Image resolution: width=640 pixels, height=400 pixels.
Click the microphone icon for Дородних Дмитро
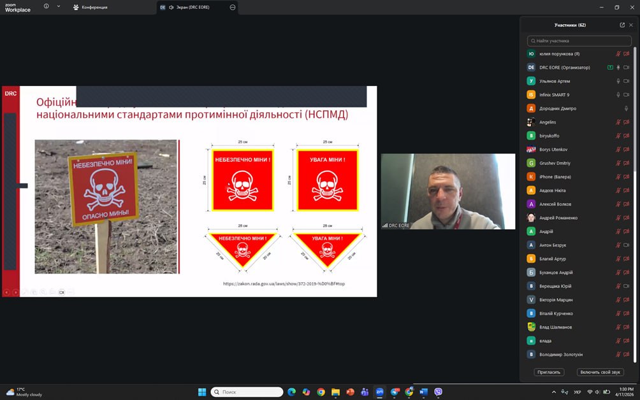[626, 109]
